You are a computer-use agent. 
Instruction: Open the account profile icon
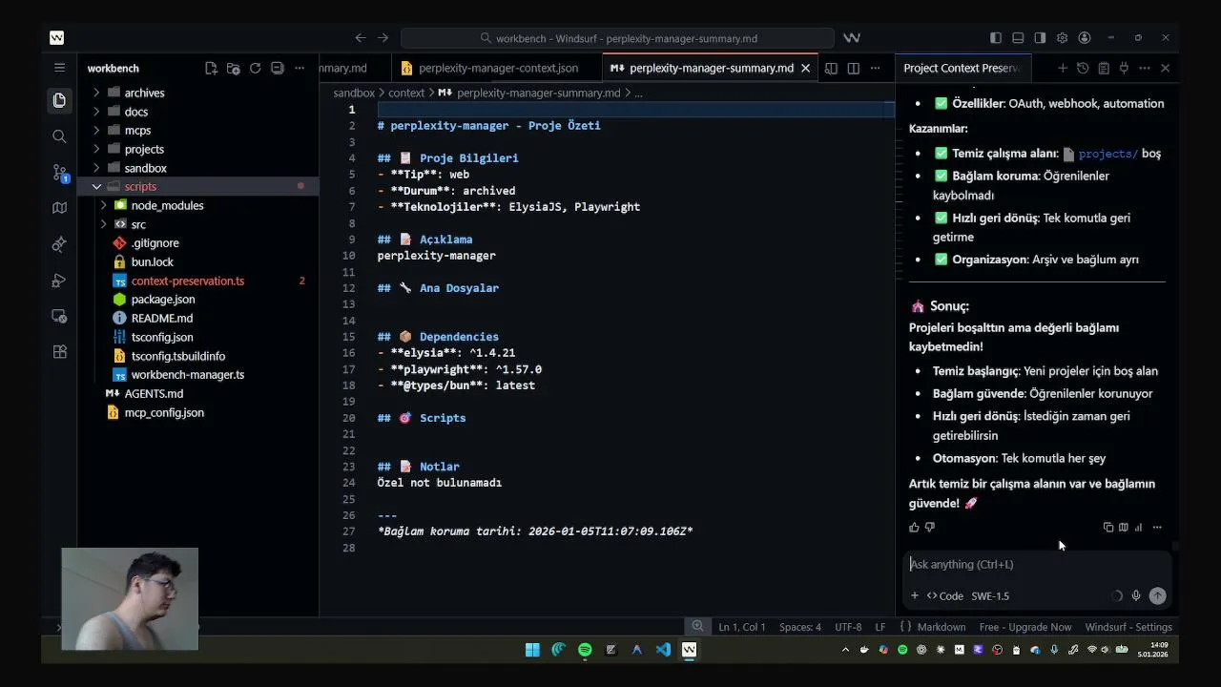[1085, 38]
